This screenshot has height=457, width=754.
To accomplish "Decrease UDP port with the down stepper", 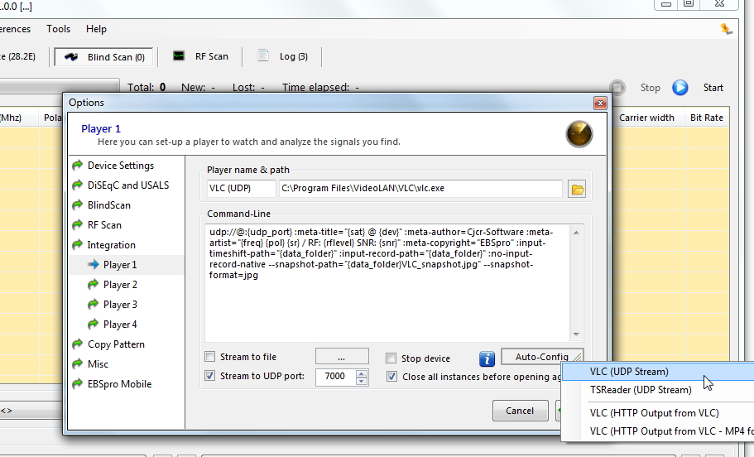I will tap(362, 382).
